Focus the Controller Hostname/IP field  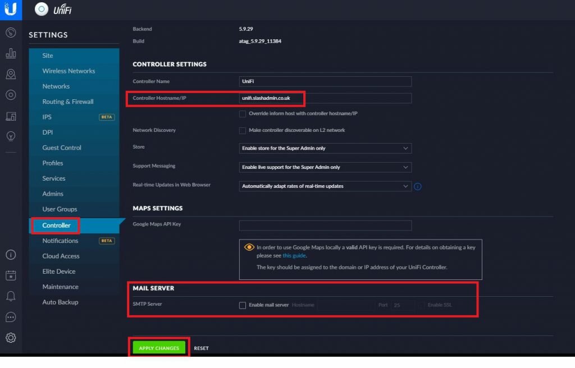[325, 98]
